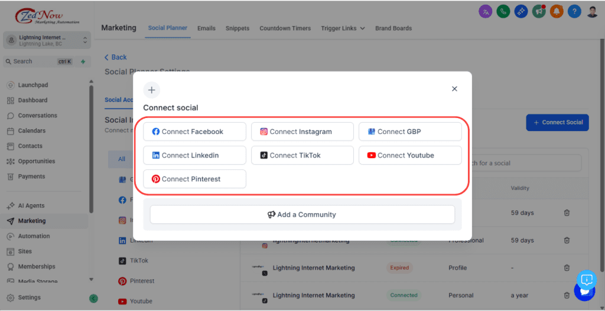
Task: Open Payments in the sidebar
Action: 31,176
